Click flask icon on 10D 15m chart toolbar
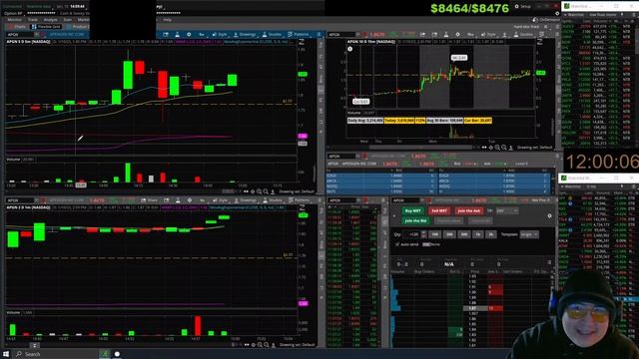639x359 pixels. point(446,35)
